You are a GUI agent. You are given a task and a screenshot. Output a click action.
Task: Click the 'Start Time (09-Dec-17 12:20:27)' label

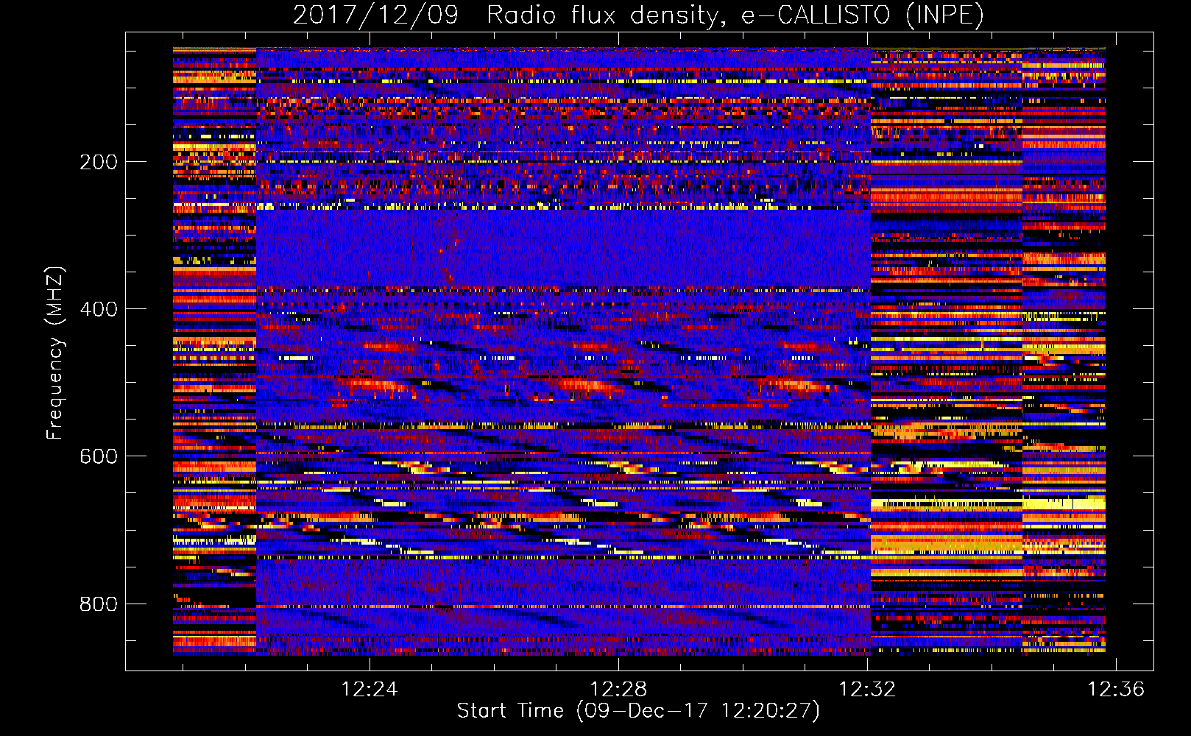click(638, 711)
